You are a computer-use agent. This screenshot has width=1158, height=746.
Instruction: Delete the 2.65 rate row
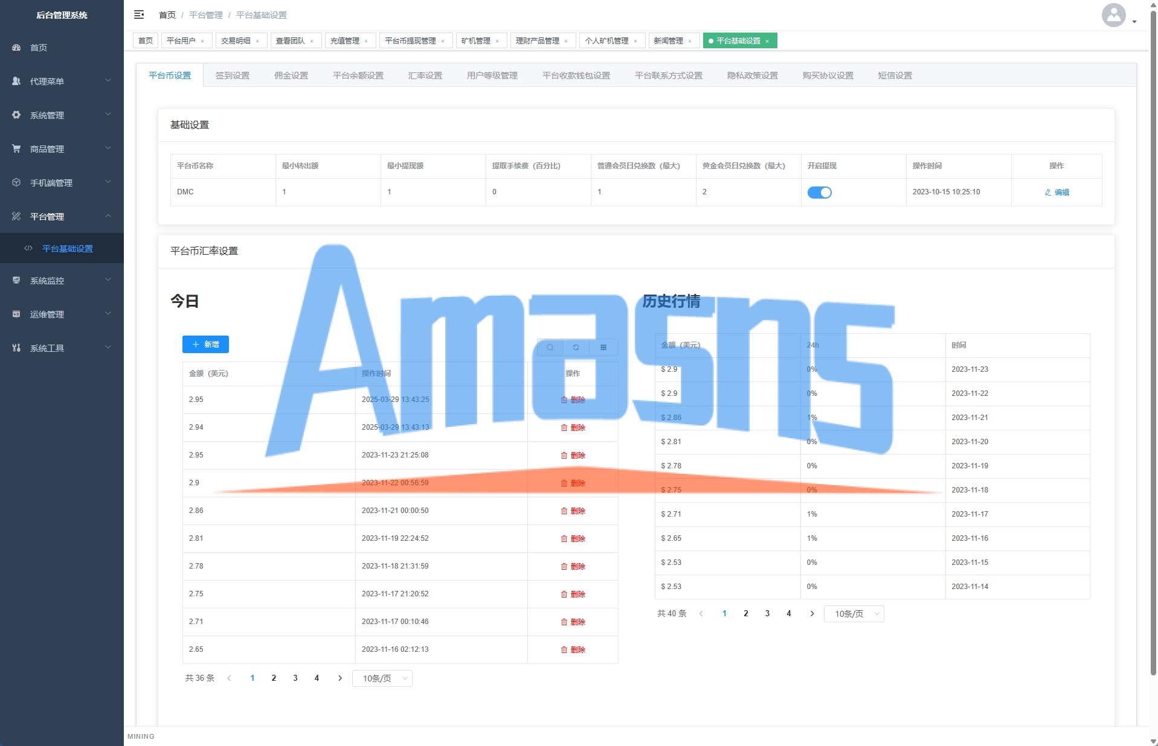point(573,649)
